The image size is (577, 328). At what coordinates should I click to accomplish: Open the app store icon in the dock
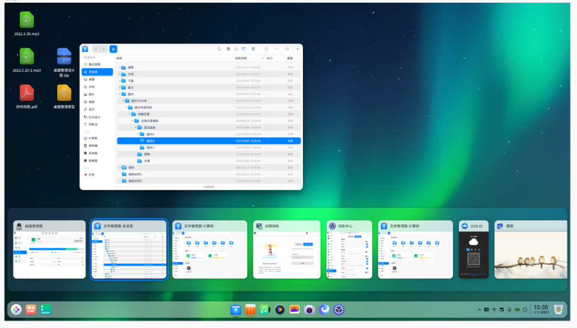pos(249,309)
